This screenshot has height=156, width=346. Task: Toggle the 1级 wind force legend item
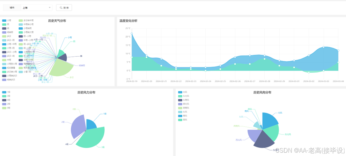click(6, 92)
